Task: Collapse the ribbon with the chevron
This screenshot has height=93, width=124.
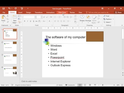Action: 122,25
